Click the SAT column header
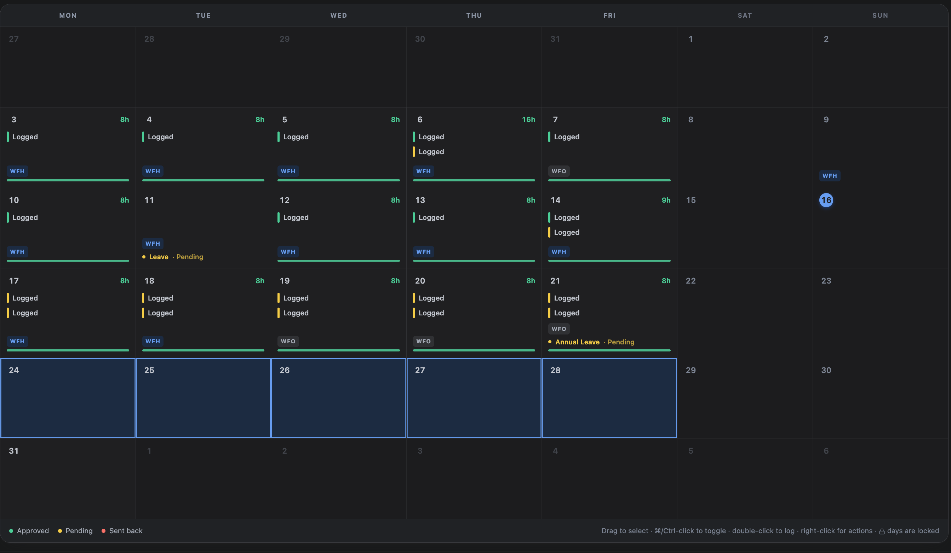Screen dimensions: 951x553 (x=745, y=16)
